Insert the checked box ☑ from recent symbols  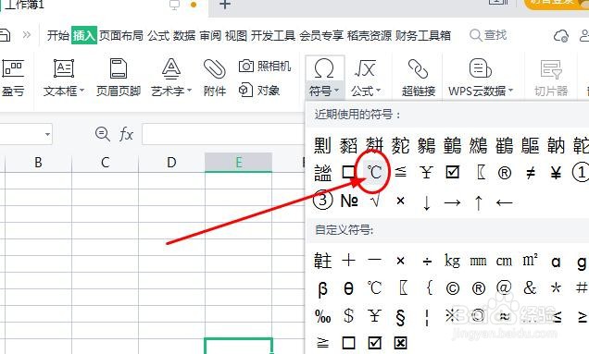(452, 173)
